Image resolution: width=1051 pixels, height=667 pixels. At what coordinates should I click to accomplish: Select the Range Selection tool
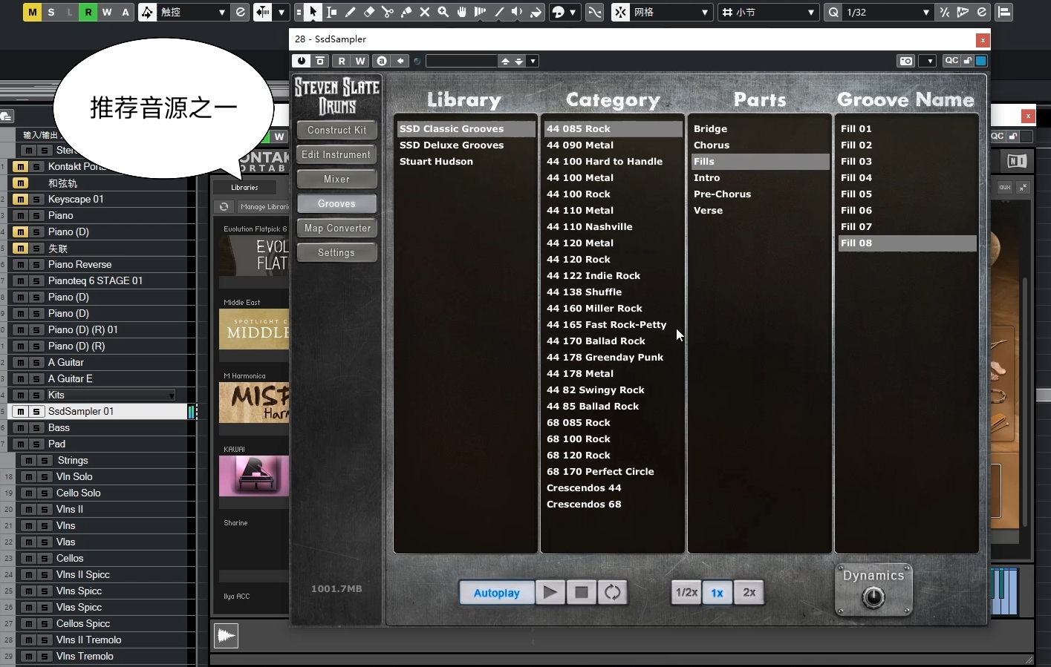click(331, 12)
